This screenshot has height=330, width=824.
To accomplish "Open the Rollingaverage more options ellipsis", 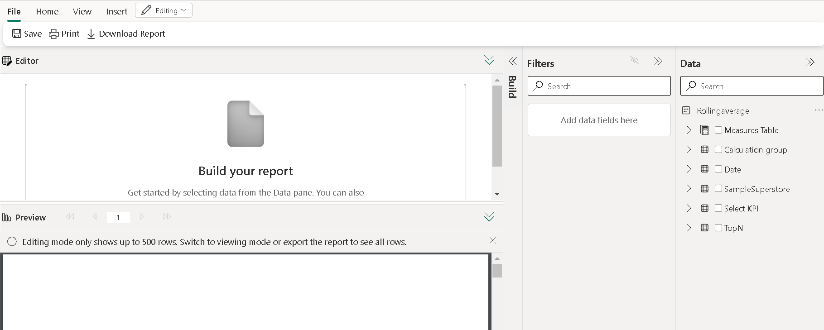I will pos(818,110).
